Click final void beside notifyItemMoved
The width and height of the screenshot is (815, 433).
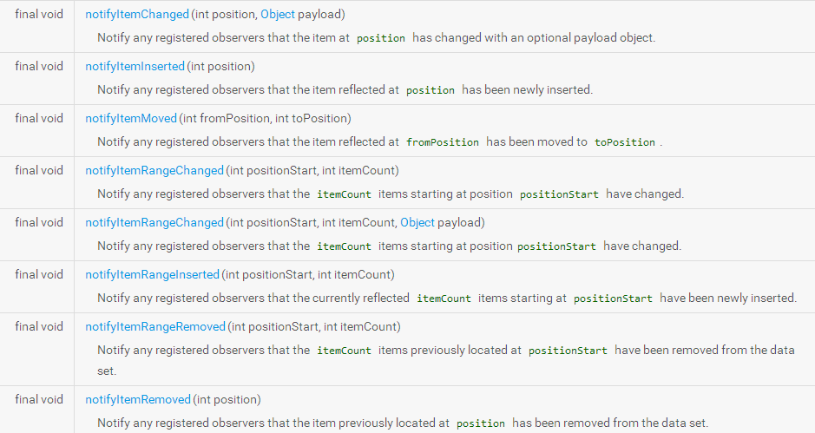tap(39, 119)
